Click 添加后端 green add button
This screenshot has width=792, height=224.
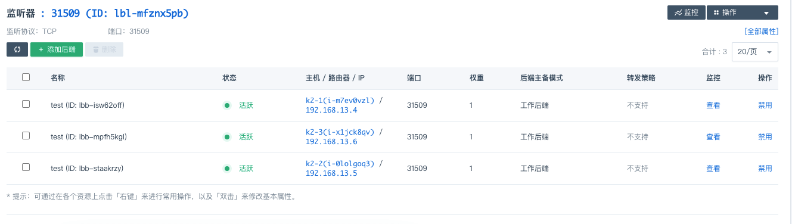[57, 49]
